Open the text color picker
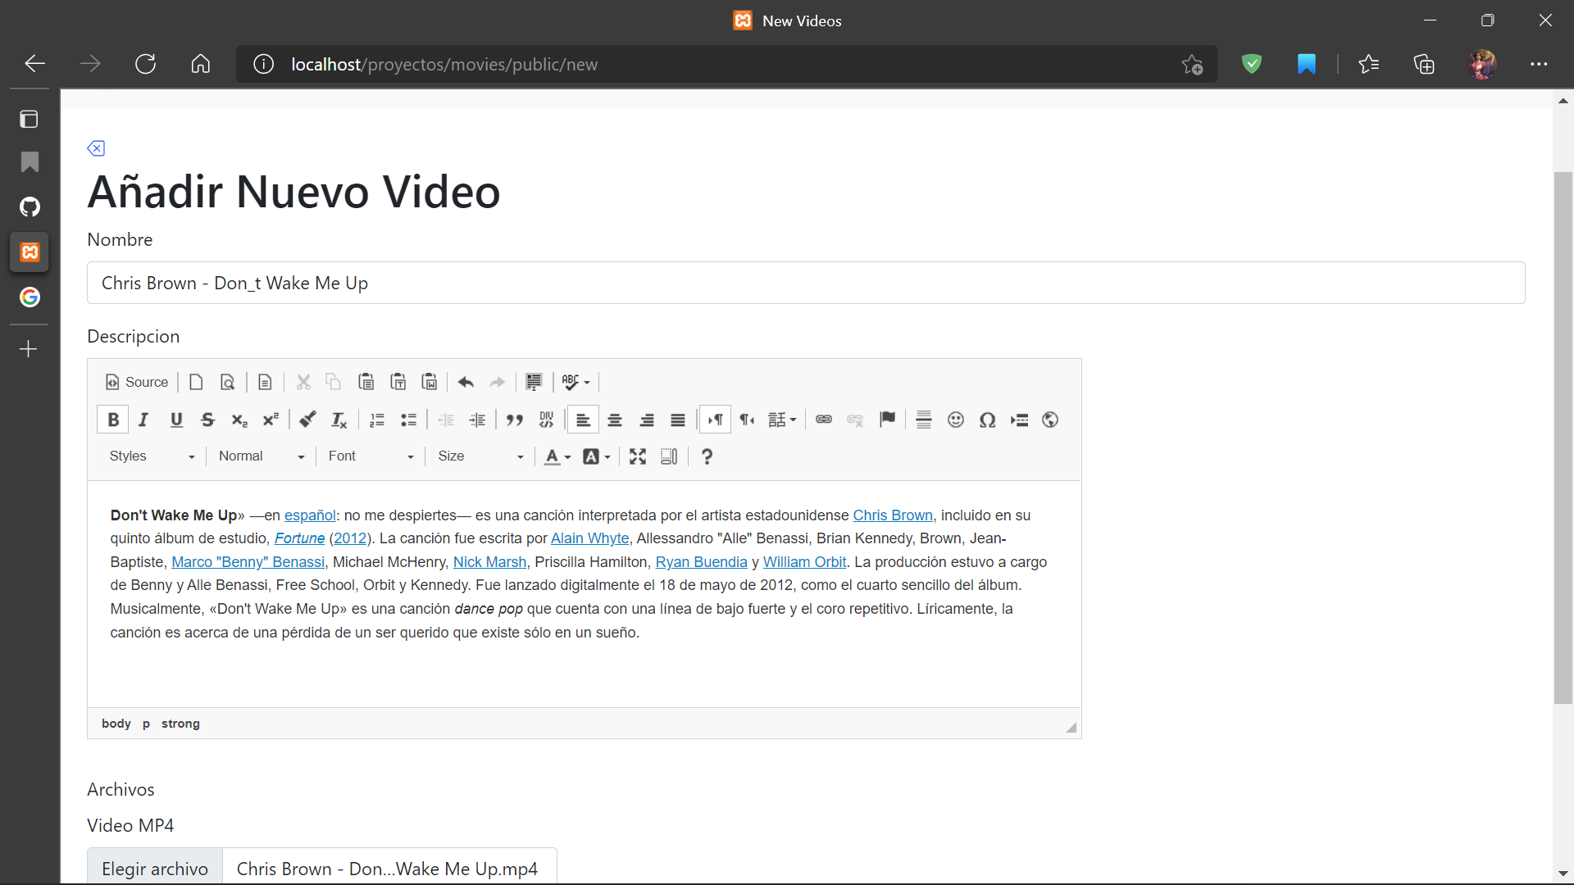Image resolution: width=1574 pixels, height=885 pixels. pyautogui.click(x=557, y=456)
